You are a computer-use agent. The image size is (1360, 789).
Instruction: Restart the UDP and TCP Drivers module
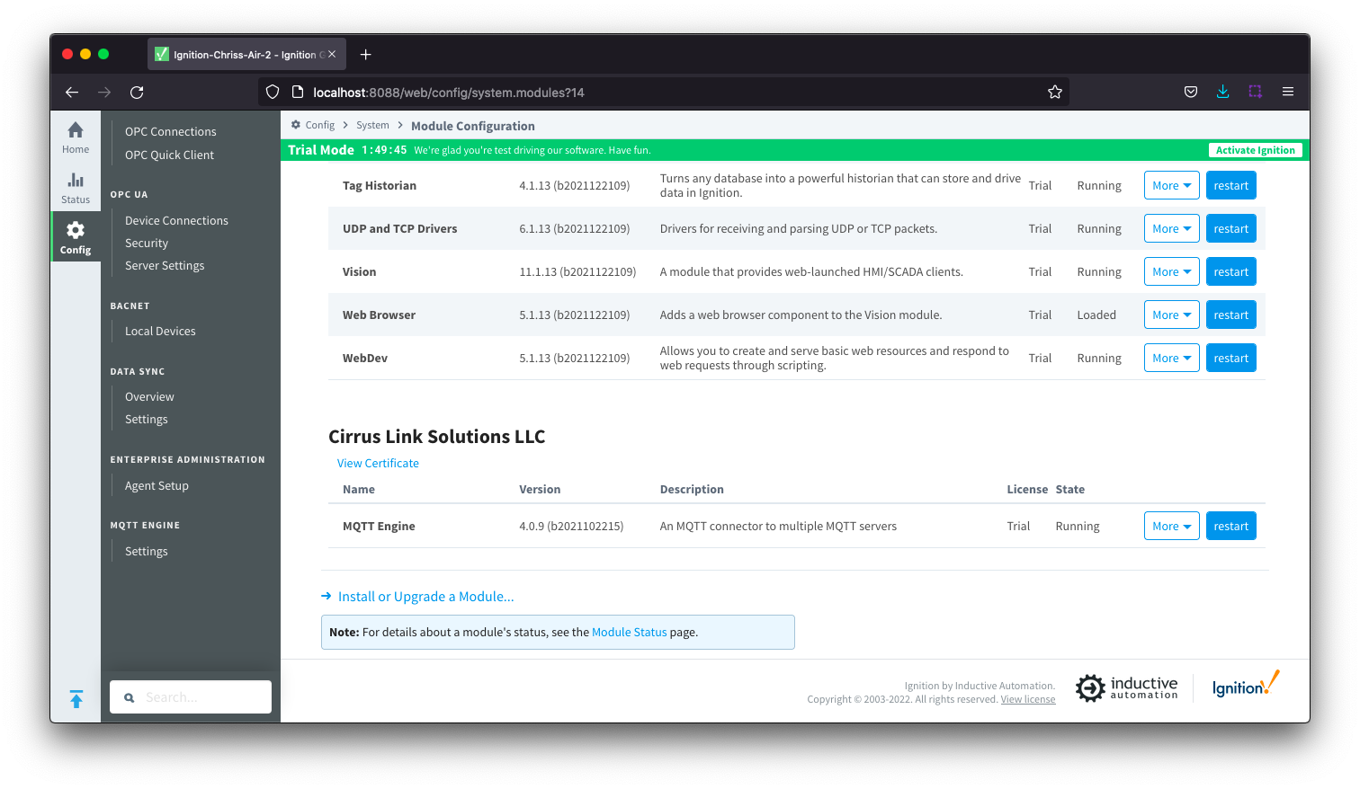coord(1230,228)
